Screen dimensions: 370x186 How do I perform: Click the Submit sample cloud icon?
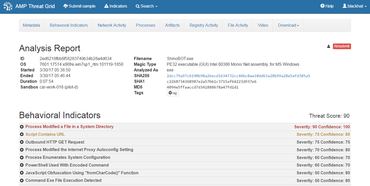click(x=65, y=6)
